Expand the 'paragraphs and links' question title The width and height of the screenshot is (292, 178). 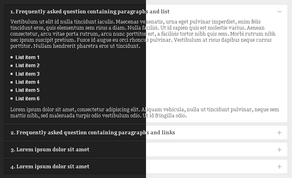pos(93,132)
